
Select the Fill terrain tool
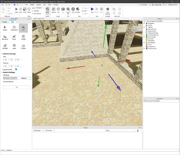pyautogui.click(x=23, y=28)
